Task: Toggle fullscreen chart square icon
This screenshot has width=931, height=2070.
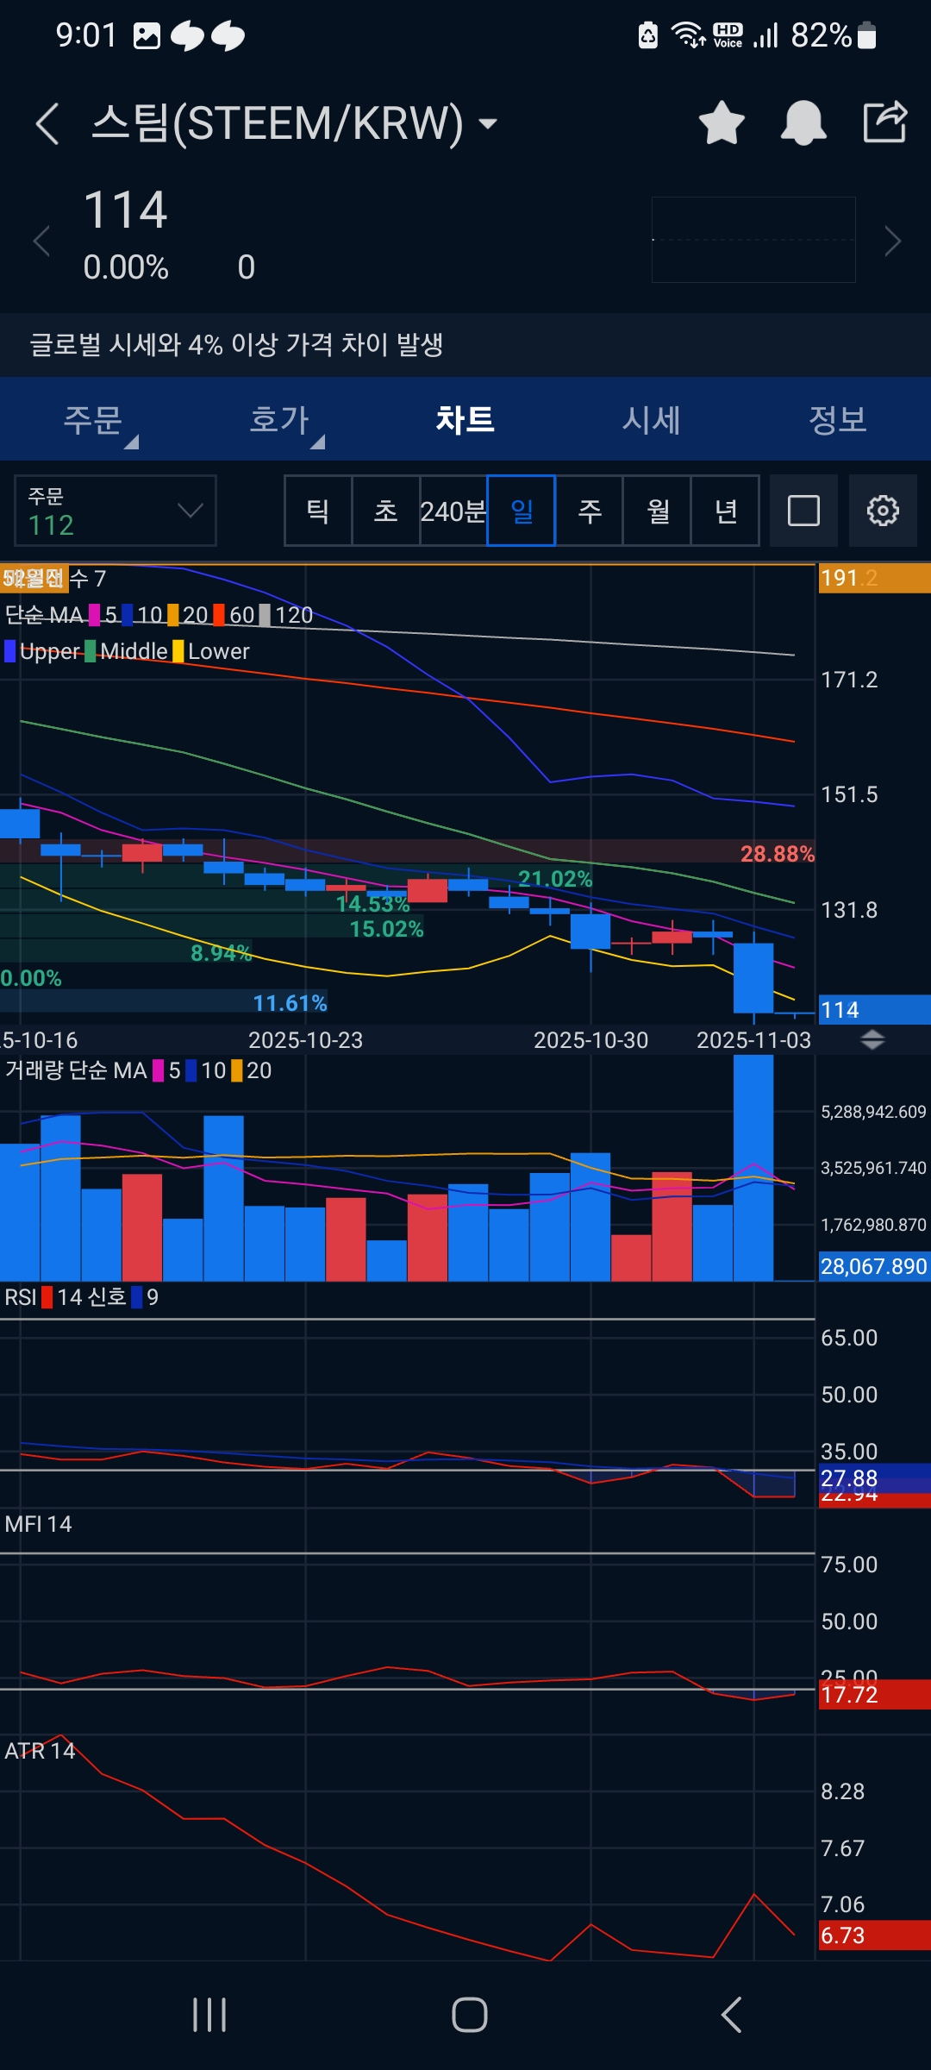Action: click(803, 511)
